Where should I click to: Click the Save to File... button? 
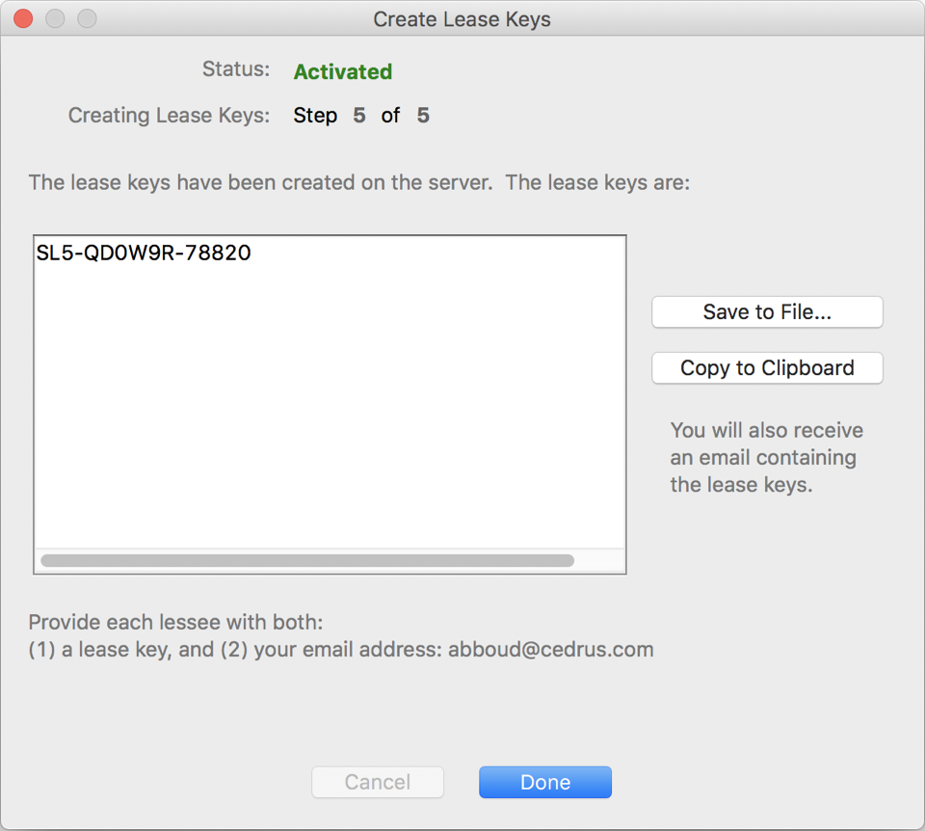(767, 312)
